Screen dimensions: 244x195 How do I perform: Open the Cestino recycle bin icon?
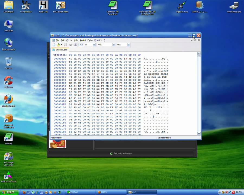coord(8,63)
